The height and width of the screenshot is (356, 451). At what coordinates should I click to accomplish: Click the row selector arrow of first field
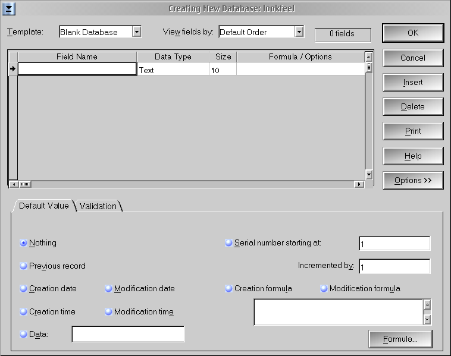click(12, 69)
